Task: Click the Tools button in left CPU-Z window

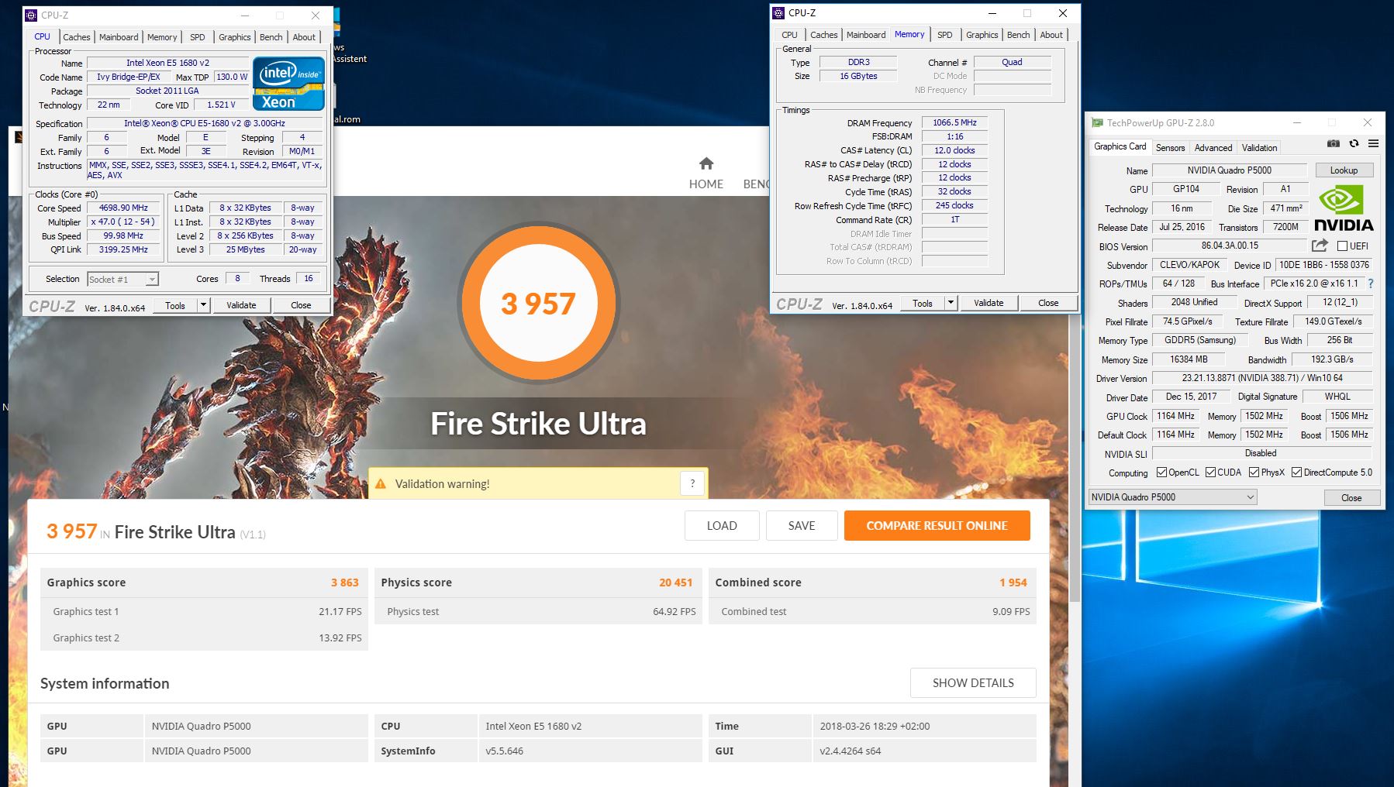Action: pyautogui.click(x=175, y=305)
